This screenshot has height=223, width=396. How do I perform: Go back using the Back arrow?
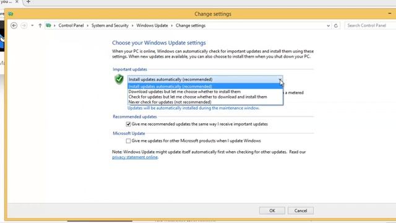(x=14, y=25)
